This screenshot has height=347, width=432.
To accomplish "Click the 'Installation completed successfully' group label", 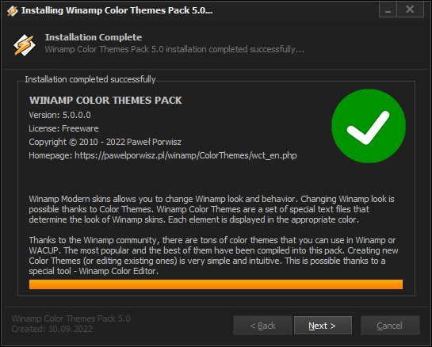I will pyautogui.click(x=90, y=79).
